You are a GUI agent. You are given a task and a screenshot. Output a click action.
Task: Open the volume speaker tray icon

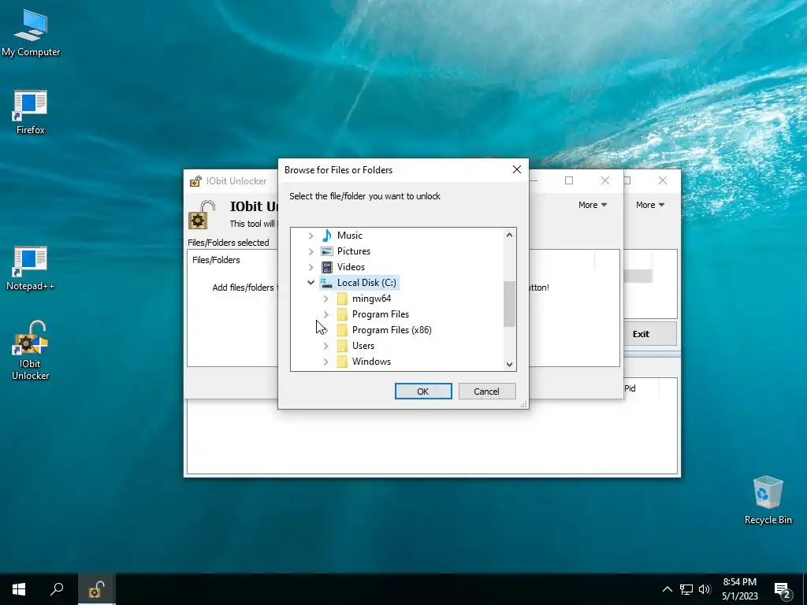[705, 589]
